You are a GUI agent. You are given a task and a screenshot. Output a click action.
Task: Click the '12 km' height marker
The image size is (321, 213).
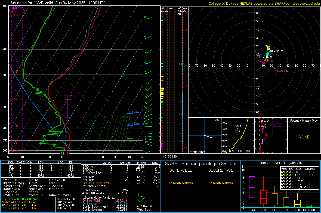[16, 43]
